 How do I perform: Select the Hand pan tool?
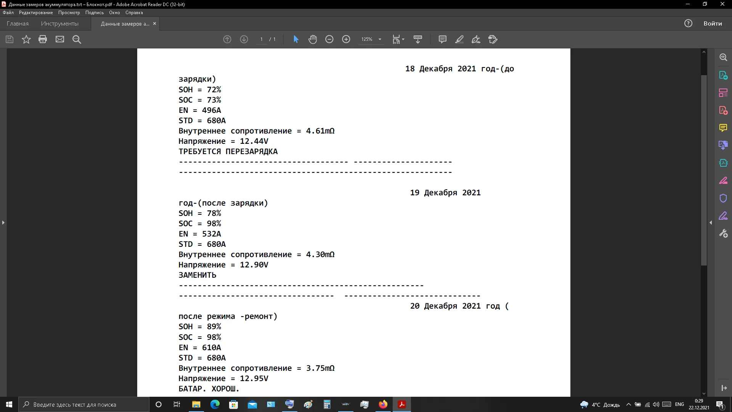coord(313,39)
